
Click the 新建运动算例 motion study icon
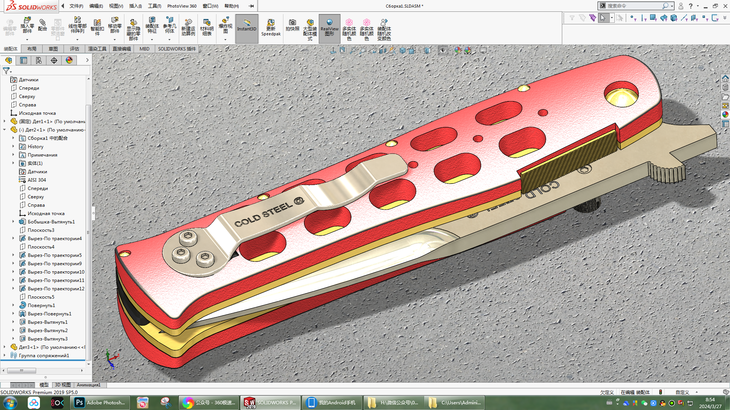(x=188, y=23)
